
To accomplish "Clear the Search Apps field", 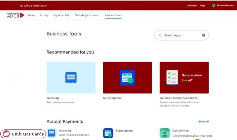I will click(x=204, y=35).
